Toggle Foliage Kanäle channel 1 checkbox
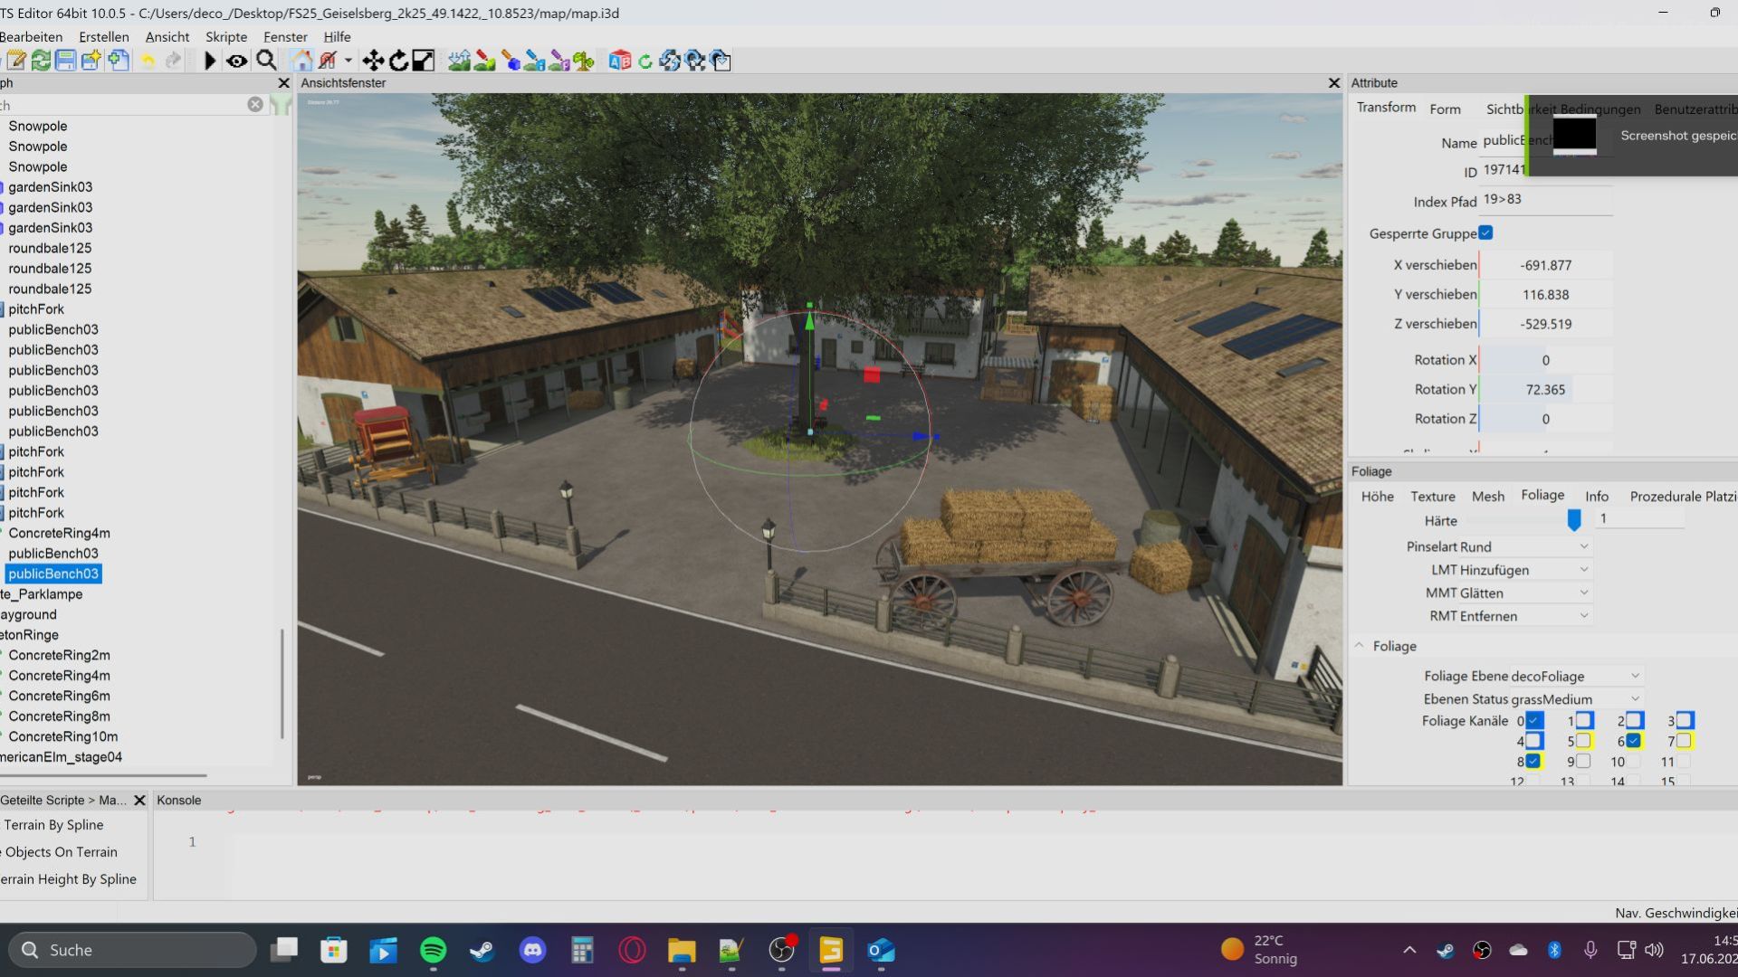The image size is (1738, 977). (1584, 720)
